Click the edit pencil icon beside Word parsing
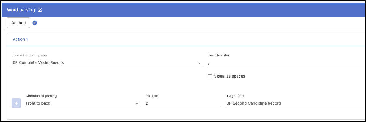This screenshot has width=366, height=122. [40, 10]
